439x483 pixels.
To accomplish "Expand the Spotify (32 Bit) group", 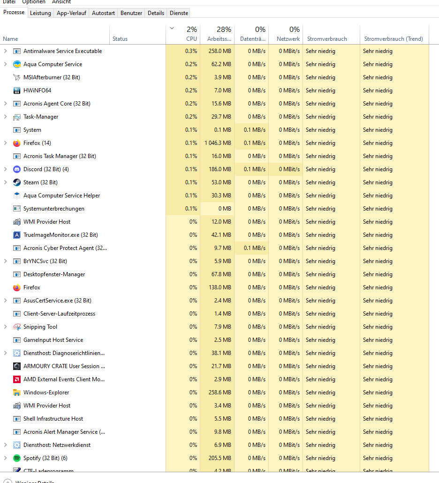I will 5,458.
